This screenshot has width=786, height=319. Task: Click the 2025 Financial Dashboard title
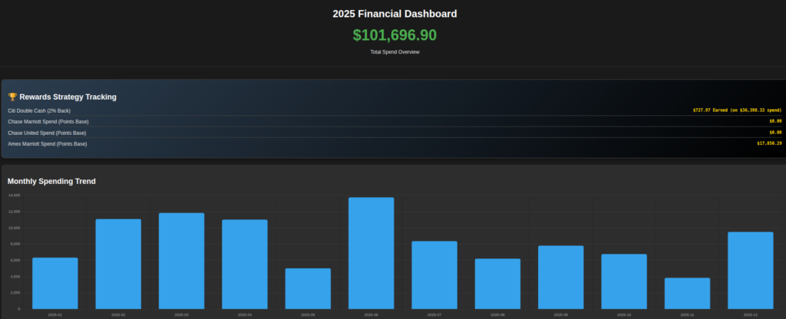(x=393, y=14)
